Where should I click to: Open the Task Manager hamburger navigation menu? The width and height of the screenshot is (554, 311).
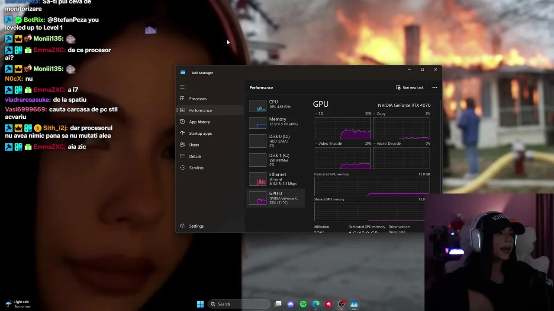(182, 87)
